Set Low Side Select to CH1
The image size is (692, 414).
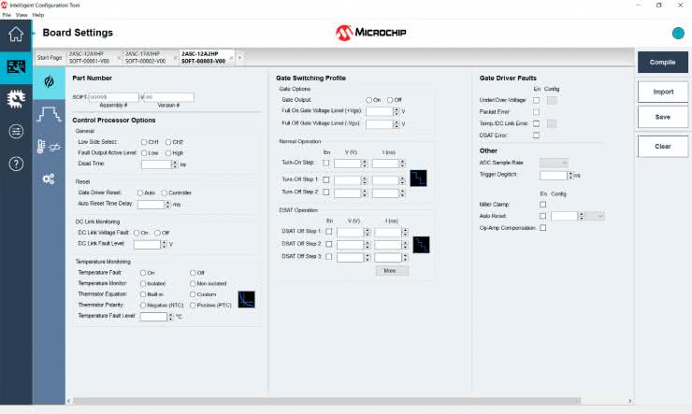pos(143,141)
